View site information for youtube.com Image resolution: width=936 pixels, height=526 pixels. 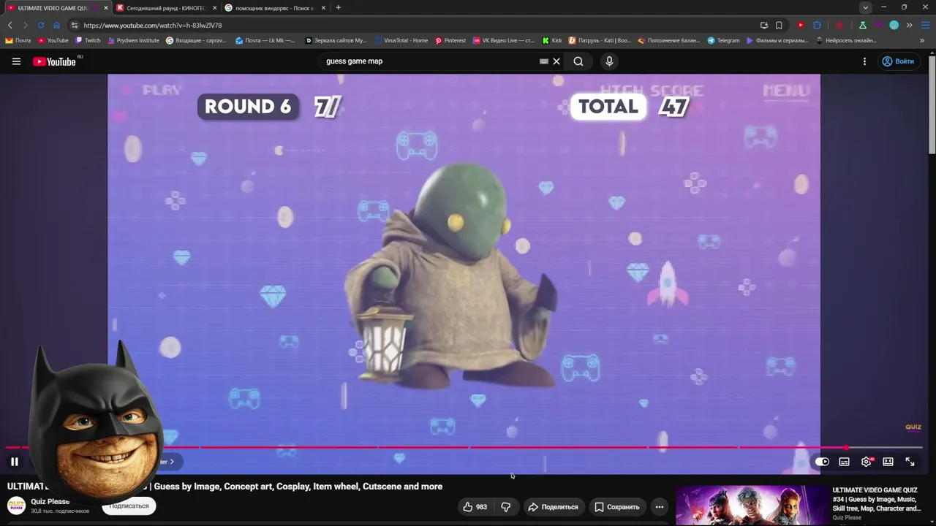tap(75, 25)
